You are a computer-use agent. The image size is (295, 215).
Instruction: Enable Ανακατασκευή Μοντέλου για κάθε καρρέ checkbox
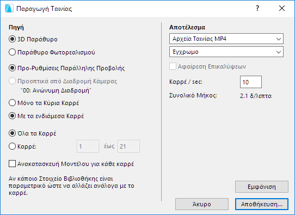(12, 164)
